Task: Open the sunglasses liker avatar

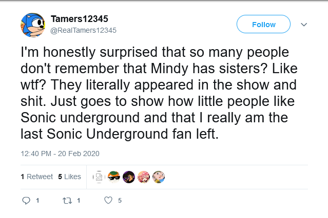Action: pos(113,177)
